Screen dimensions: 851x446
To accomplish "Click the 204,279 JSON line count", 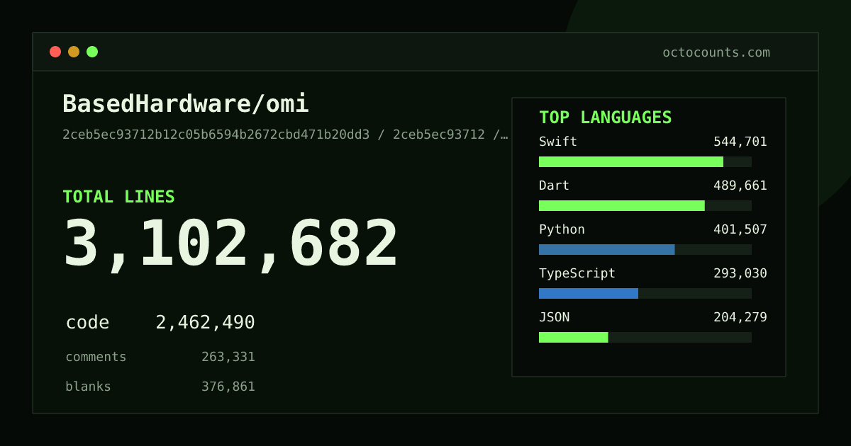I will (x=740, y=317).
